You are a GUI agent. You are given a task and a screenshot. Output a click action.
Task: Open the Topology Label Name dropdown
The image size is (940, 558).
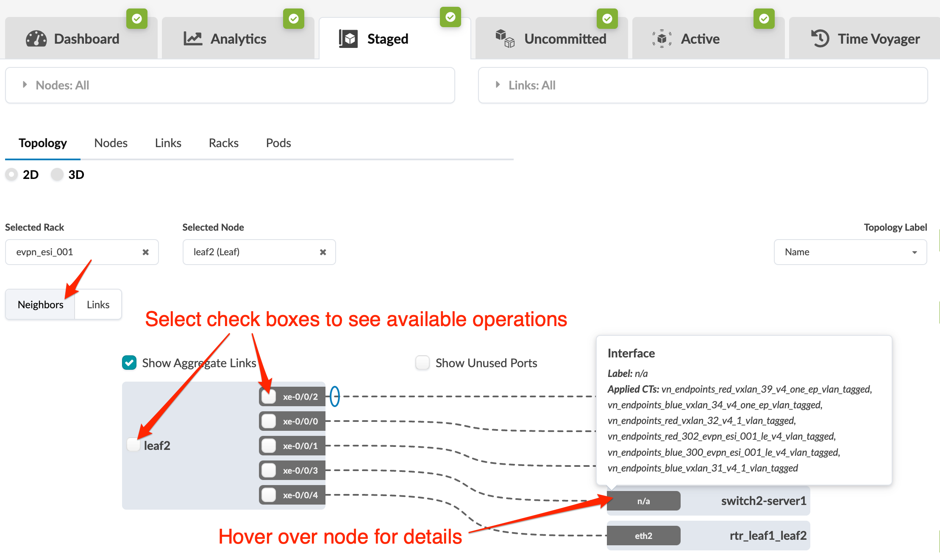[850, 252]
